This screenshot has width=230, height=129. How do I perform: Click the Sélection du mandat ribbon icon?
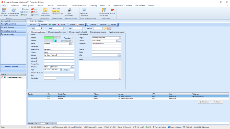click(x=4, y=10)
